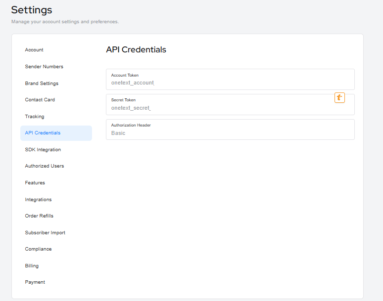Select Contact Card from sidebar
The image size is (383, 301).
[40, 100]
